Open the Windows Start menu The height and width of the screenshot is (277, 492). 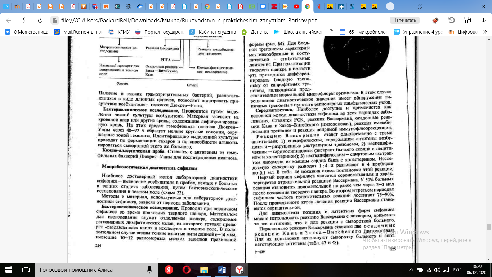(9, 269)
